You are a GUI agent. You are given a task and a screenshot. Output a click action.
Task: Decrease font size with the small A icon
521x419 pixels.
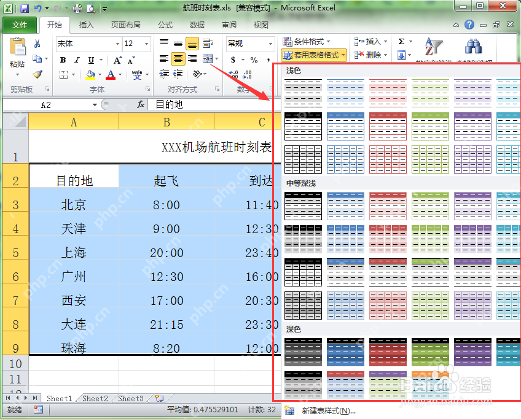tap(131, 60)
